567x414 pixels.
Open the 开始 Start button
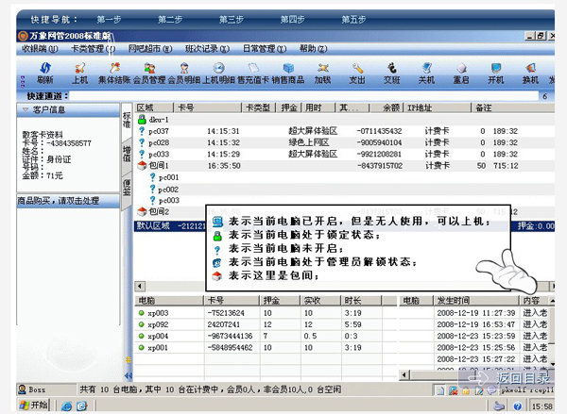click(x=34, y=406)
